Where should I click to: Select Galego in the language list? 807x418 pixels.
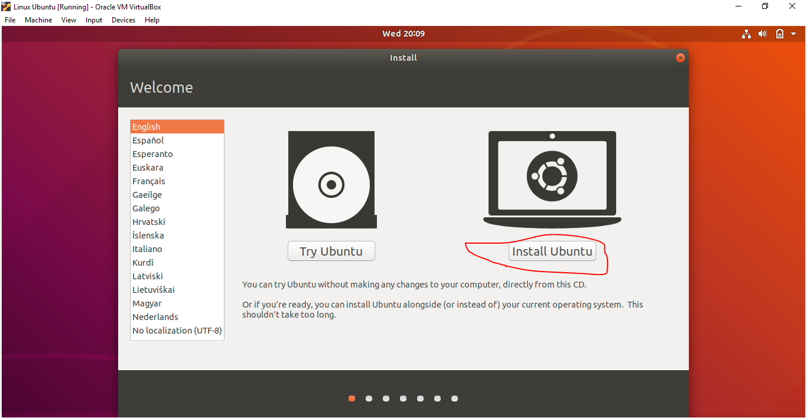(177, 208)
